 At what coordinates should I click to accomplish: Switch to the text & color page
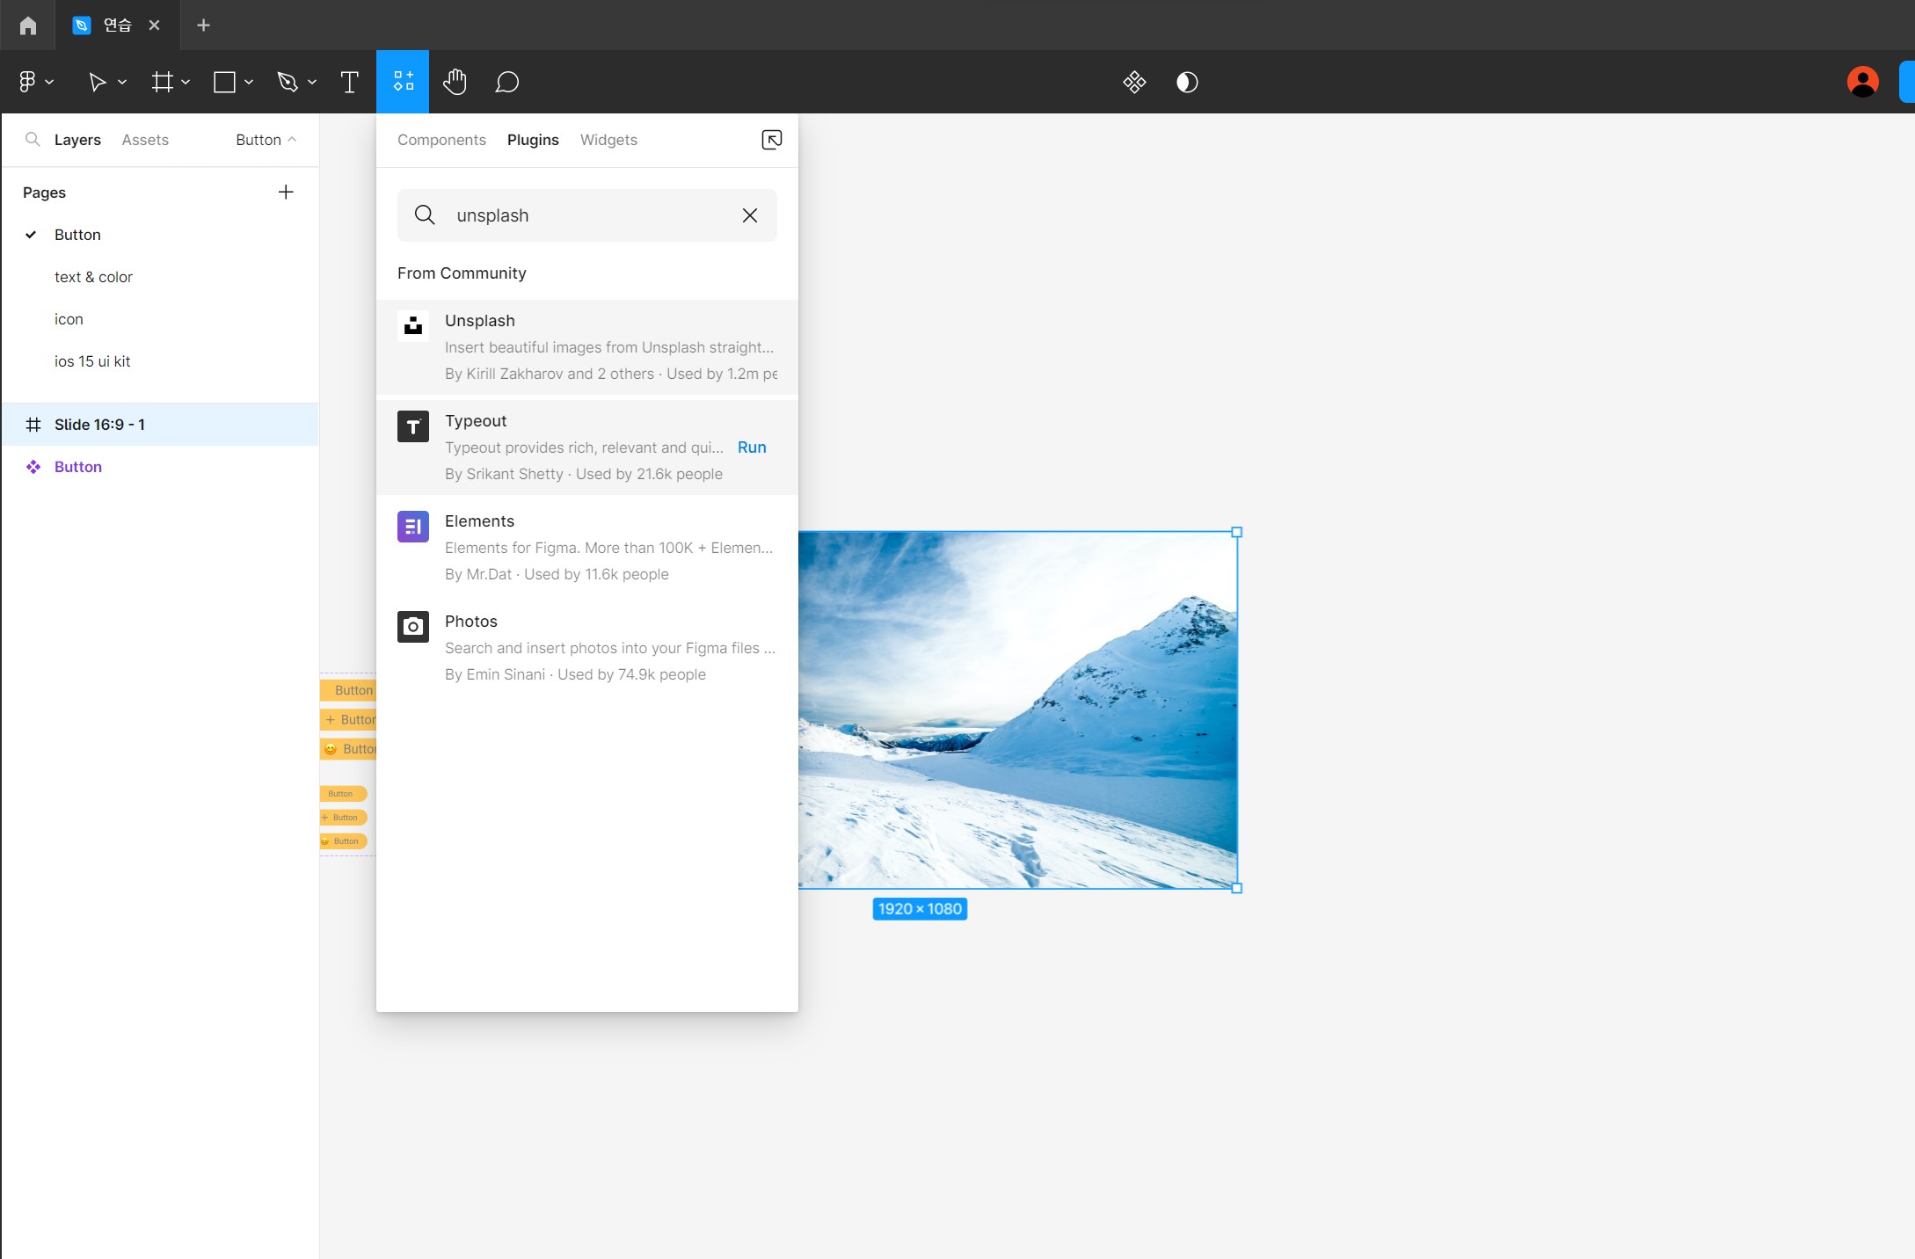[x=93, y=277]
